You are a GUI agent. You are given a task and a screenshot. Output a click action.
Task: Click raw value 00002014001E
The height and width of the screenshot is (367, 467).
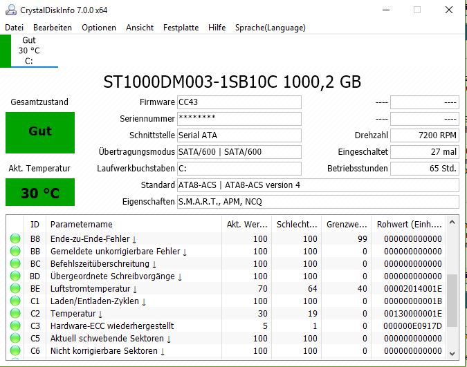(x=413, y=288)
